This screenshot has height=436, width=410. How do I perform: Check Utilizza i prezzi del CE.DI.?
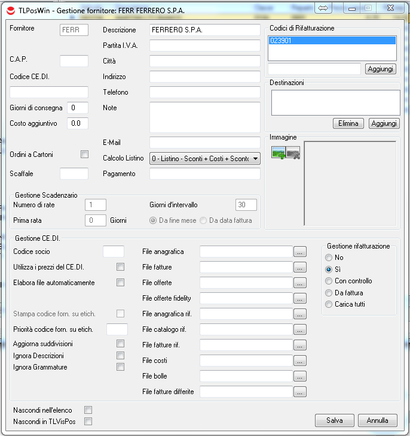pyautogui.click(x=121, y=267)
